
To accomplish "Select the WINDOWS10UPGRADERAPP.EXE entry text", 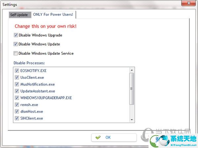I will point(46,98).
